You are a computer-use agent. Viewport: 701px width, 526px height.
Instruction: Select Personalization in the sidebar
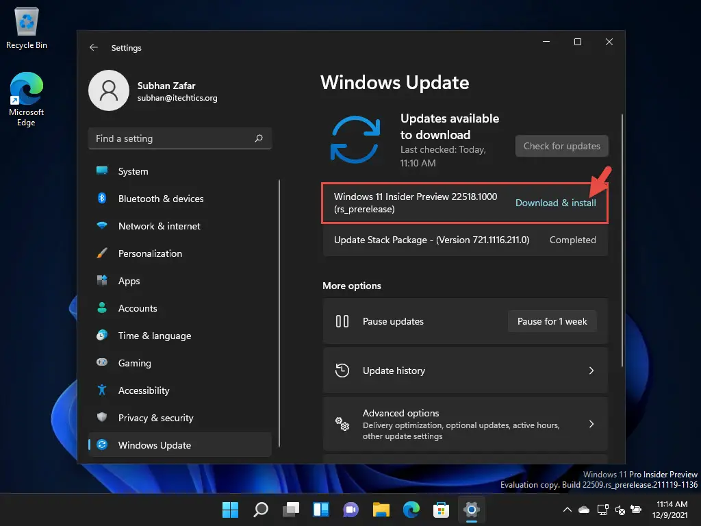point(180,253)
